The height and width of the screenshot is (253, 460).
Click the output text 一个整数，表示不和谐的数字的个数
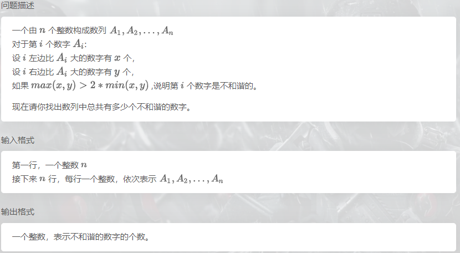pyautogui.click(x=81, y=236)
